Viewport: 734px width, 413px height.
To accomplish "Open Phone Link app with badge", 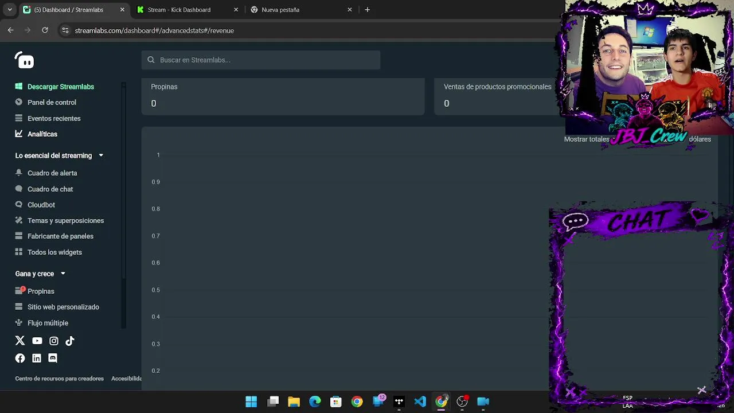I will 378,401.
